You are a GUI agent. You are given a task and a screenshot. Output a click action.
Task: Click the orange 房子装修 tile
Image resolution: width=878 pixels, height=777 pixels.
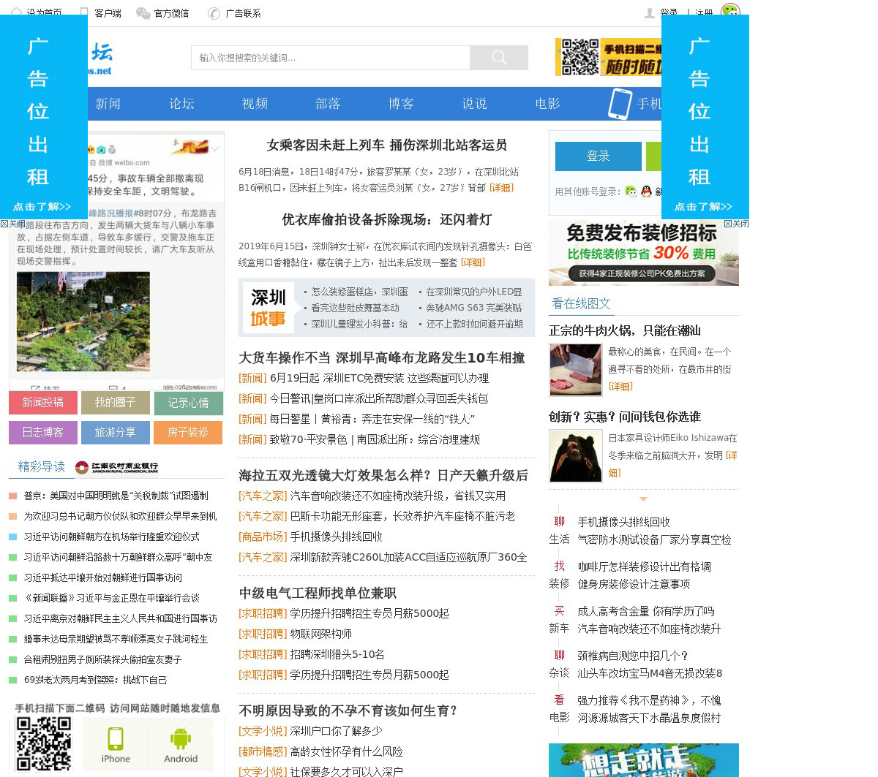[188, 432]
